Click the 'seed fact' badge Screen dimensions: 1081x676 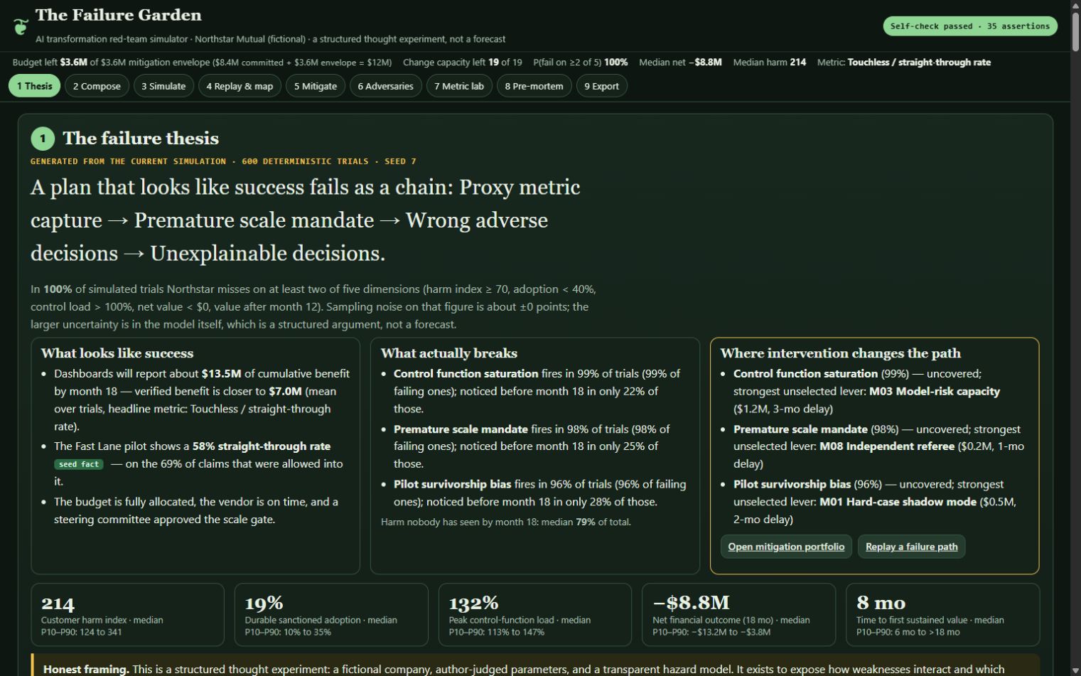click(x=79, y=464)
